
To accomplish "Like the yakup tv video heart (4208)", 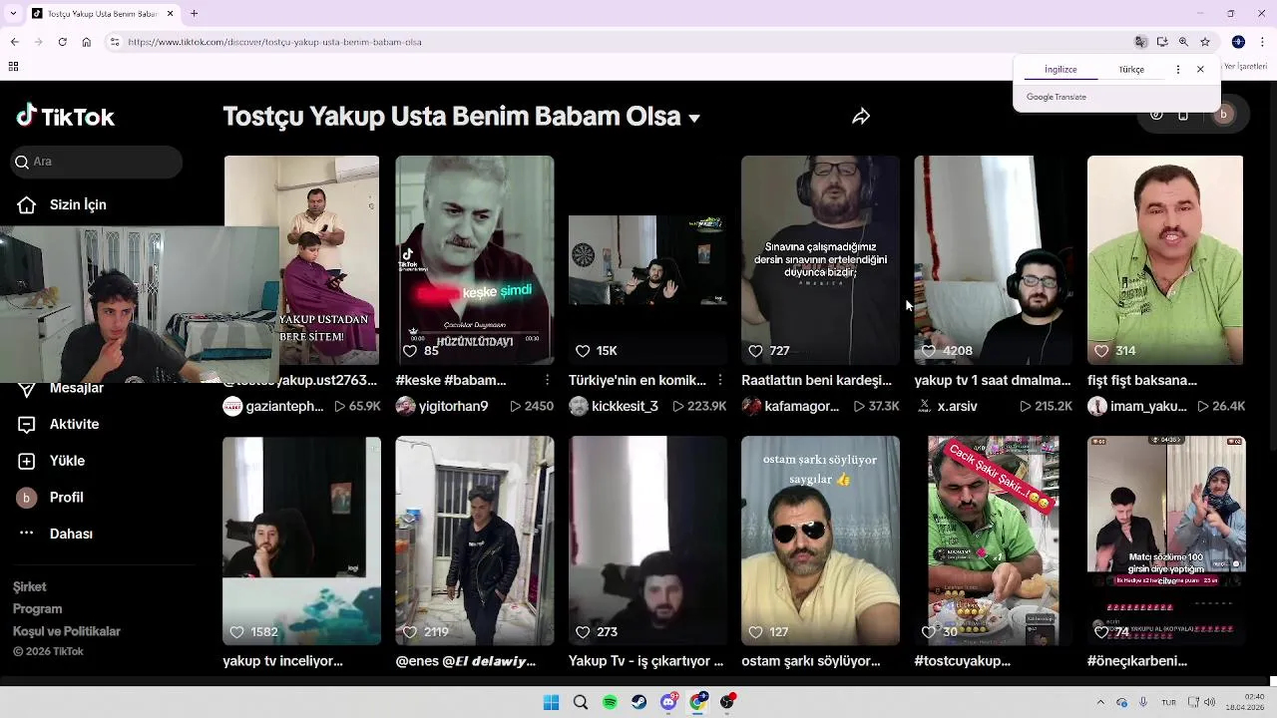I will coord(929,351).
